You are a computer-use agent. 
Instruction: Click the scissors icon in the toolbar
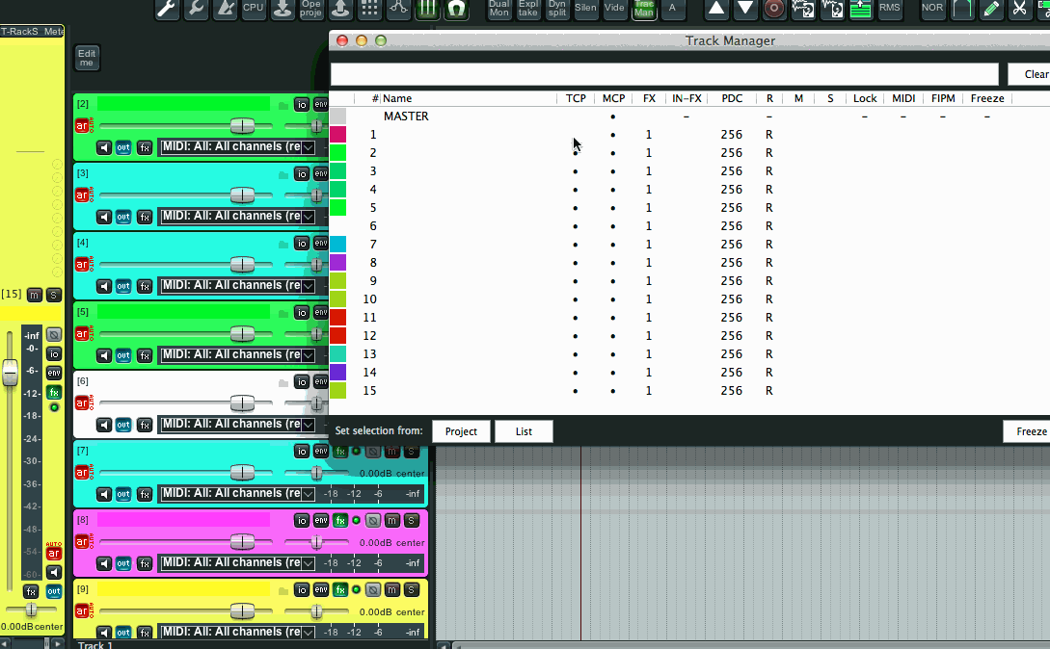tap(1019, 9)
